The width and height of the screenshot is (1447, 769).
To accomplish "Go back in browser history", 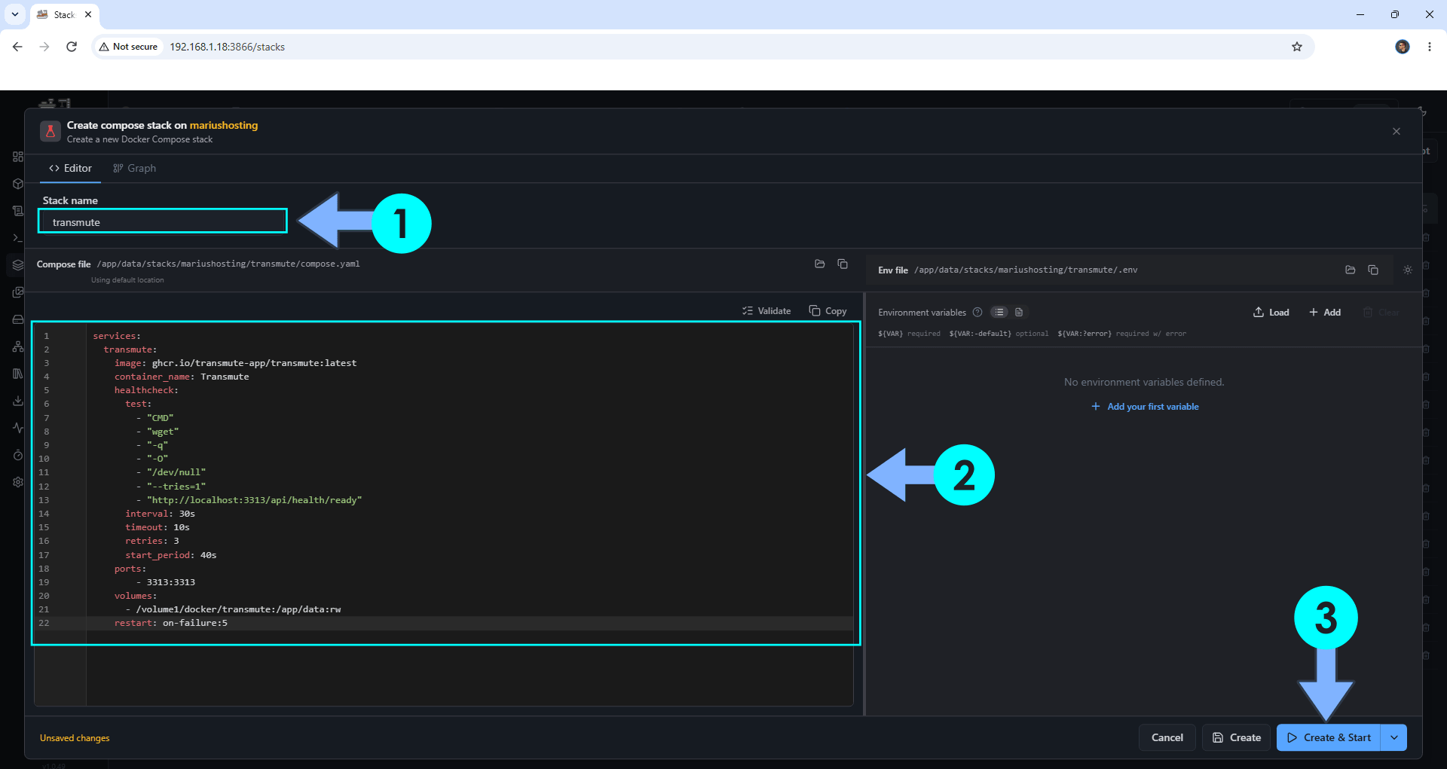I will [17, 47].
